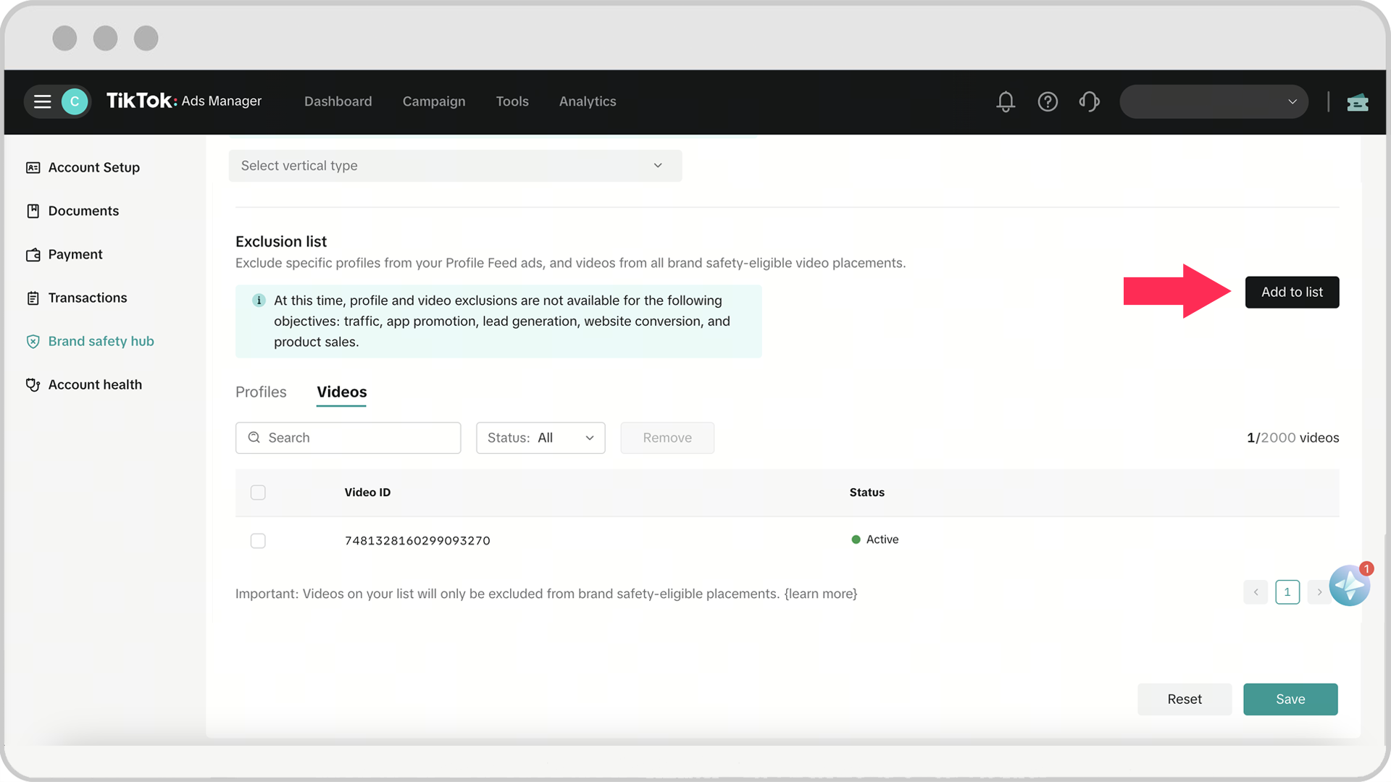Expand the account selector dropdown
The height and width of the screenshot is (782, 1391).
pos(1214,101)
